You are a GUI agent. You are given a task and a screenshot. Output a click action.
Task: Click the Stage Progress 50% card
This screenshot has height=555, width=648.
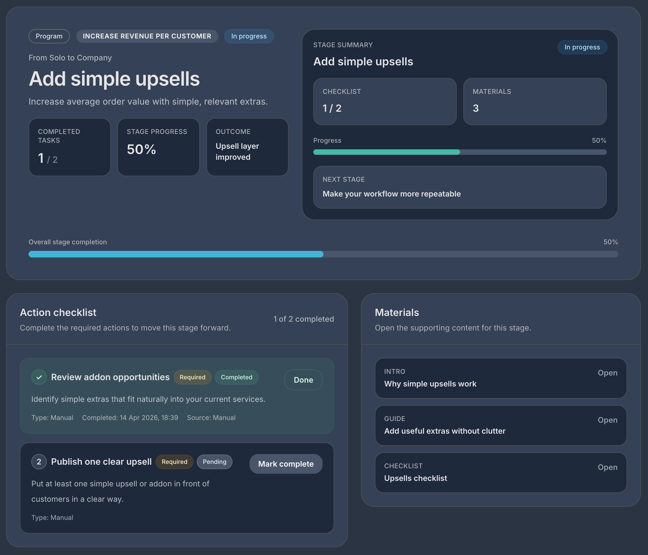158,147
